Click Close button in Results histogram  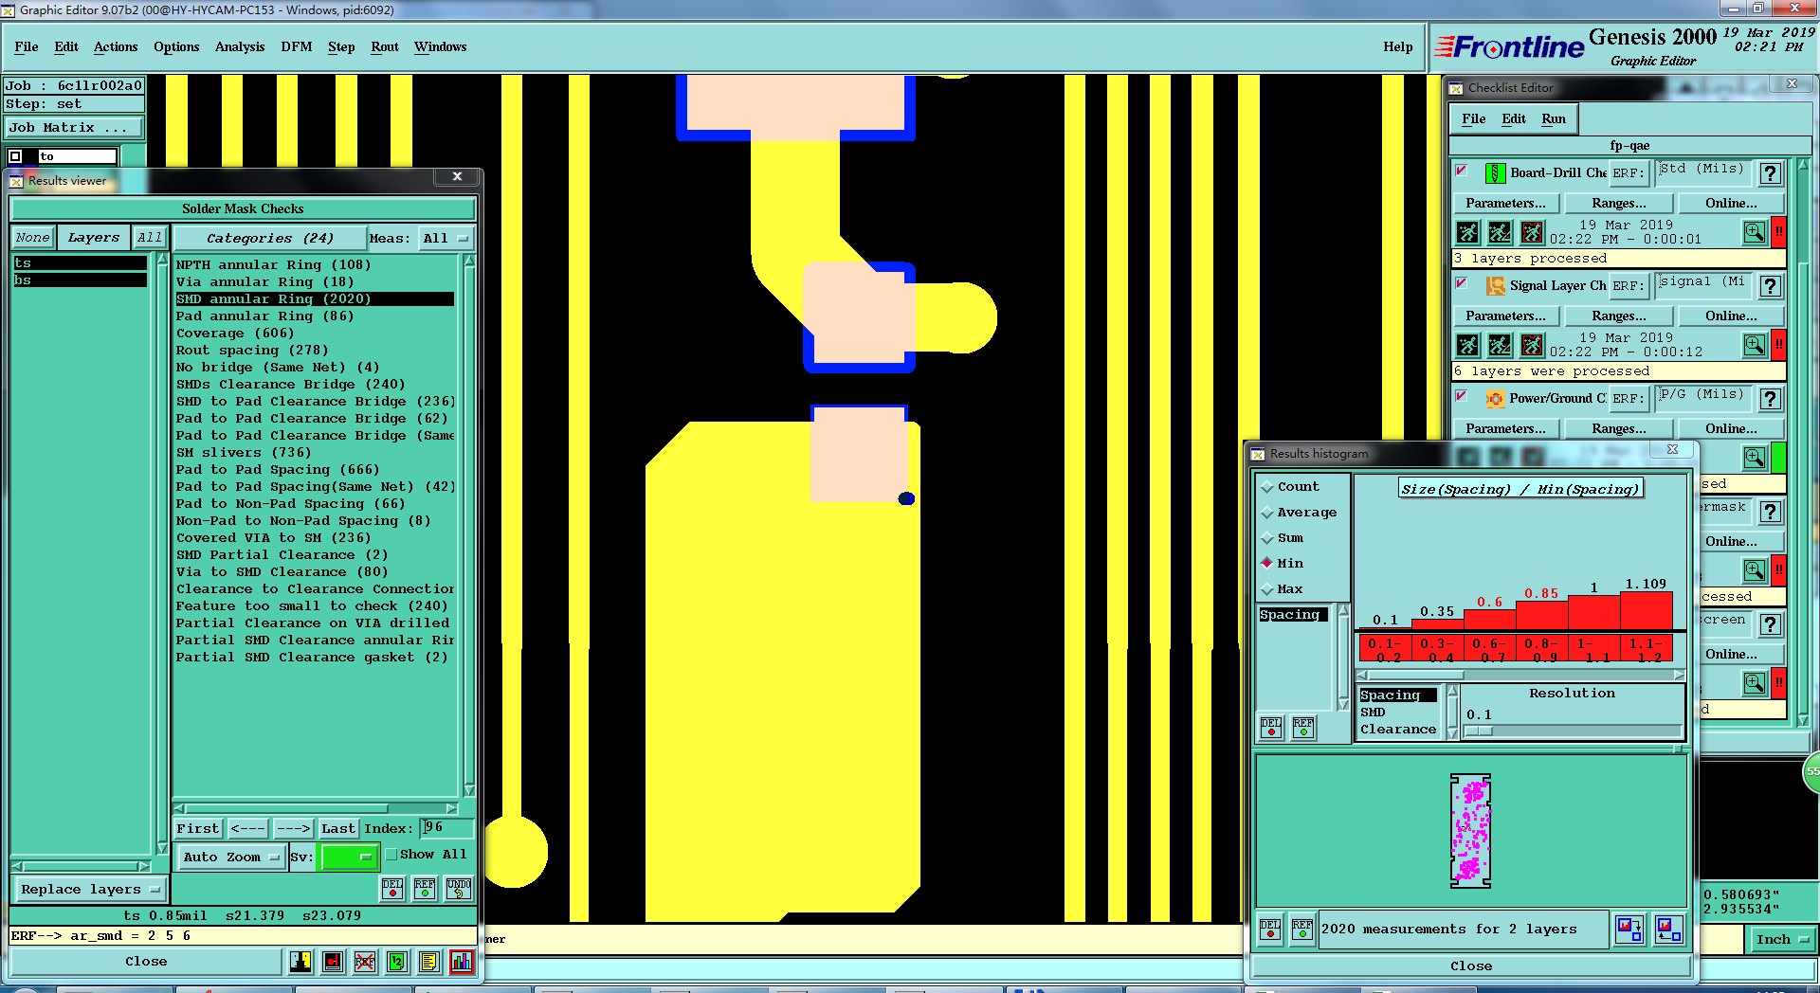[1470, 966]
